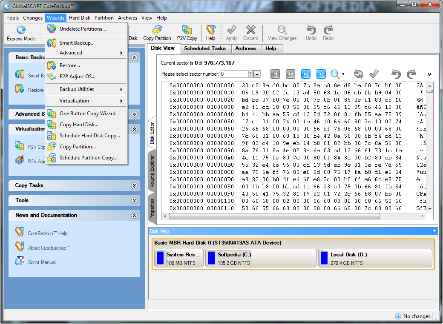Click the CuteBackup Help icon
Screen dimensions: 443x324
pos(20,232)
